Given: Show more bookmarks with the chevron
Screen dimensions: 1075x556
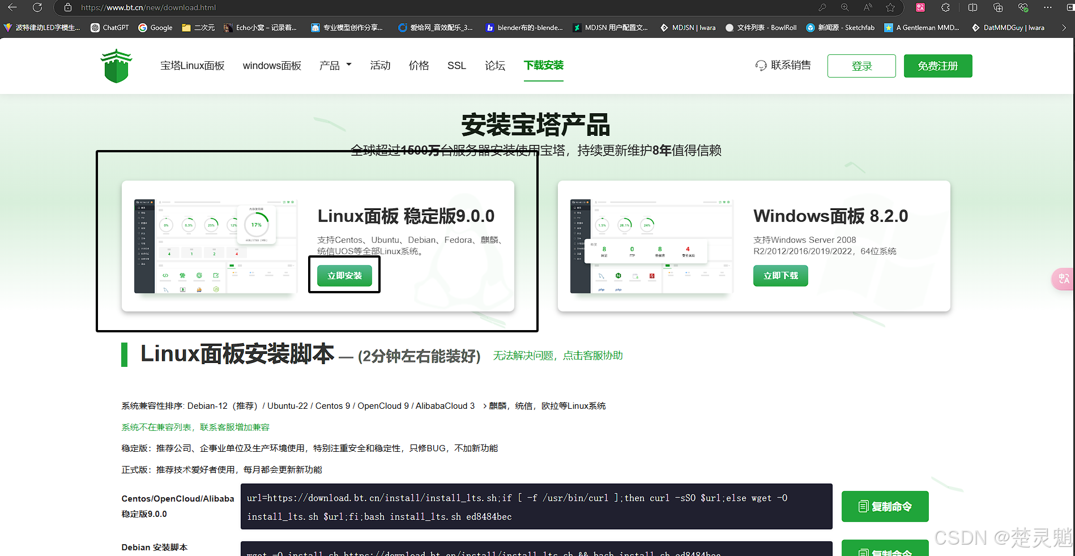Looking at the screenshot, I should [1064, 27].
